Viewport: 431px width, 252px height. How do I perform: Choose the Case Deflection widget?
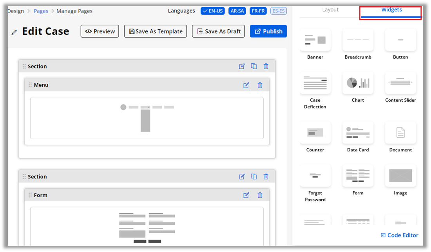tap(315, 83)
